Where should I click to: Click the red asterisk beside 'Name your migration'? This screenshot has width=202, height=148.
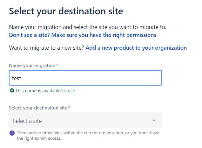[x=57, y=65]
